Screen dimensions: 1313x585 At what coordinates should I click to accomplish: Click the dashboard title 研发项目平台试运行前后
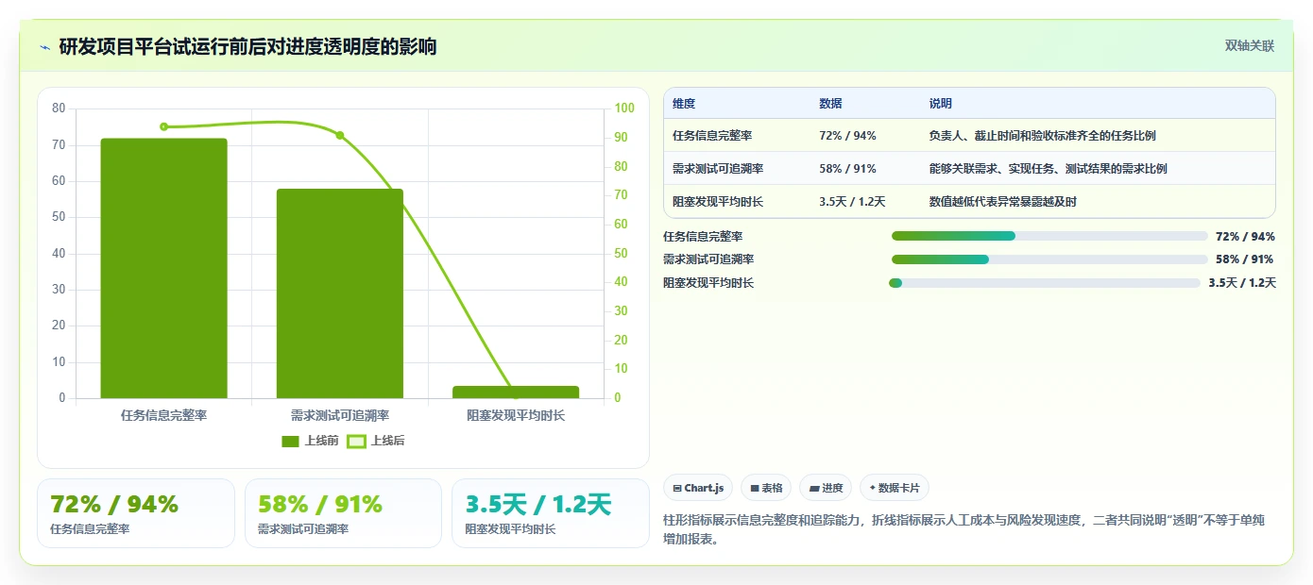click(x=247, y=47)
